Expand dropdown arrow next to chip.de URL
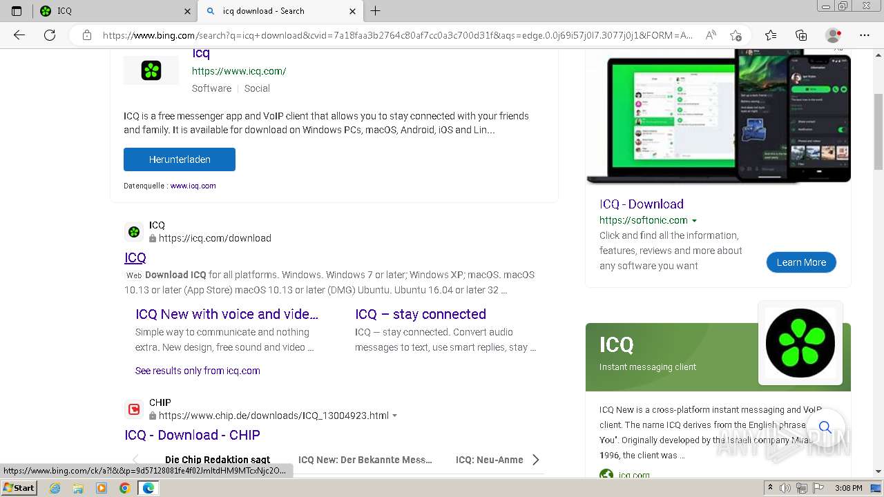 (395, 416)
